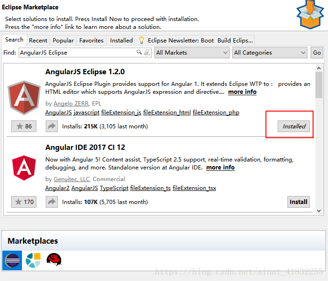Open the Favorites tab
Viewport: 328px width, 281px height.
point(91,41)
